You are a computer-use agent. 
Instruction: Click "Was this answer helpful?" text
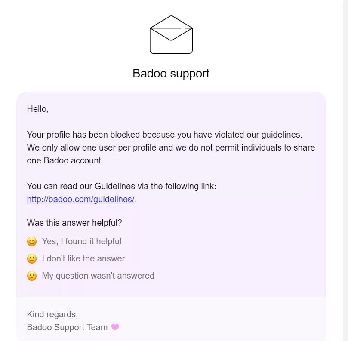pyautogui.click(x=74, y=223)
